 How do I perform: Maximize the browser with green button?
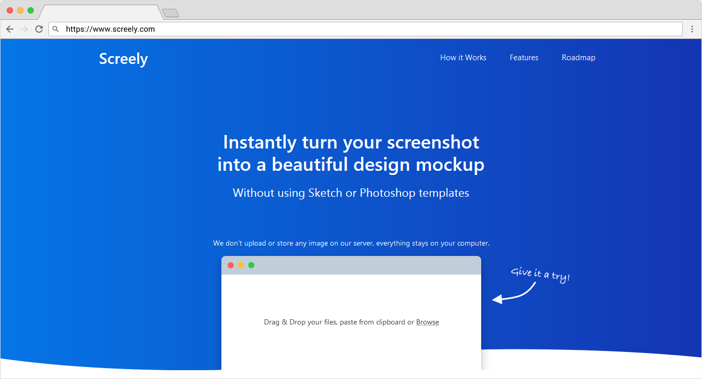(x=31, y=10)
